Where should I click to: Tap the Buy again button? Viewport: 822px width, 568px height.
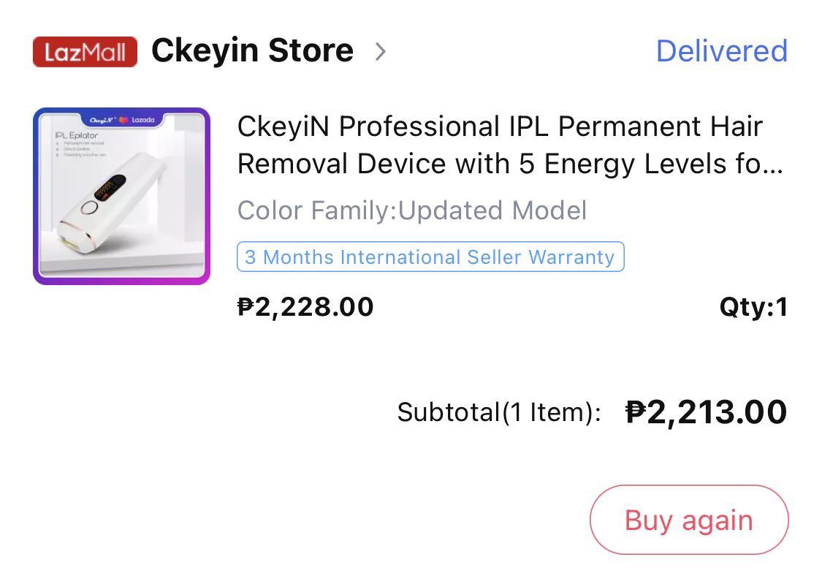coord(688,520)
